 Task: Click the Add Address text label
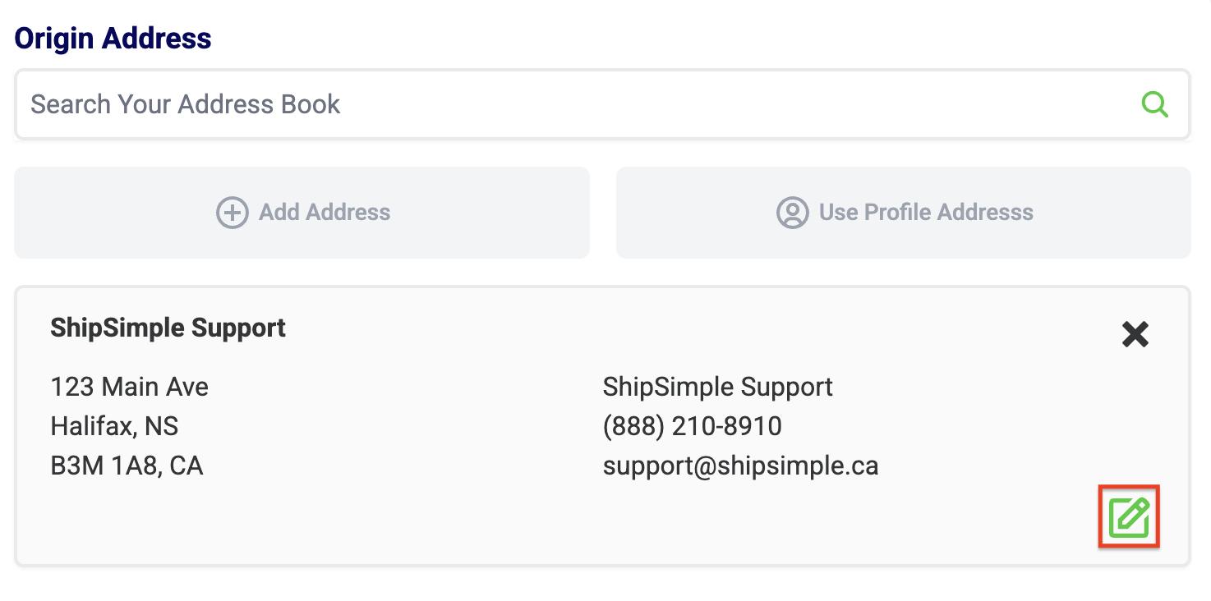(325, 213)
